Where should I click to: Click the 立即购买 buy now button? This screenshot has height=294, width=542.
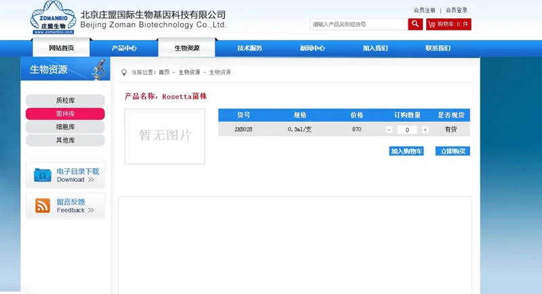pyautogui.click(x=453, y=151)
